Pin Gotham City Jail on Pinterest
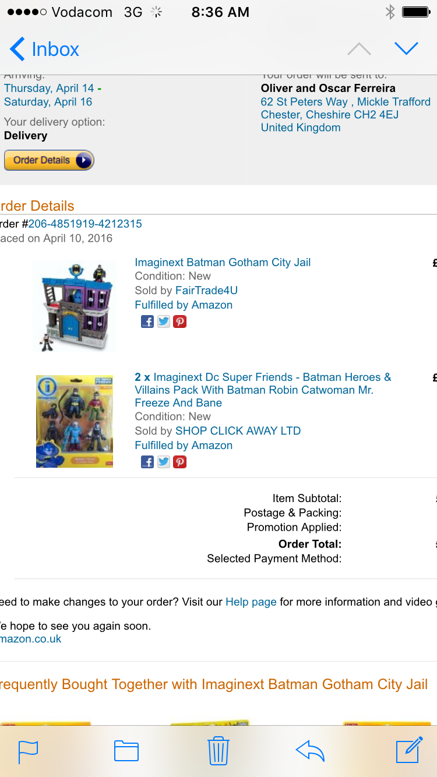437x777 pixels. click(x=180, y=322)
